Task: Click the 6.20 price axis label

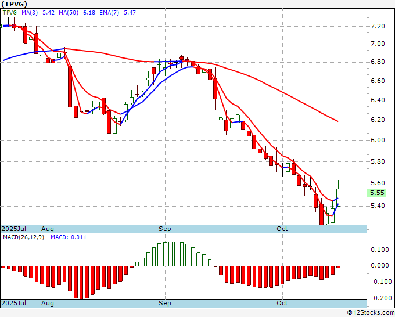Action: tap(378, 120)
